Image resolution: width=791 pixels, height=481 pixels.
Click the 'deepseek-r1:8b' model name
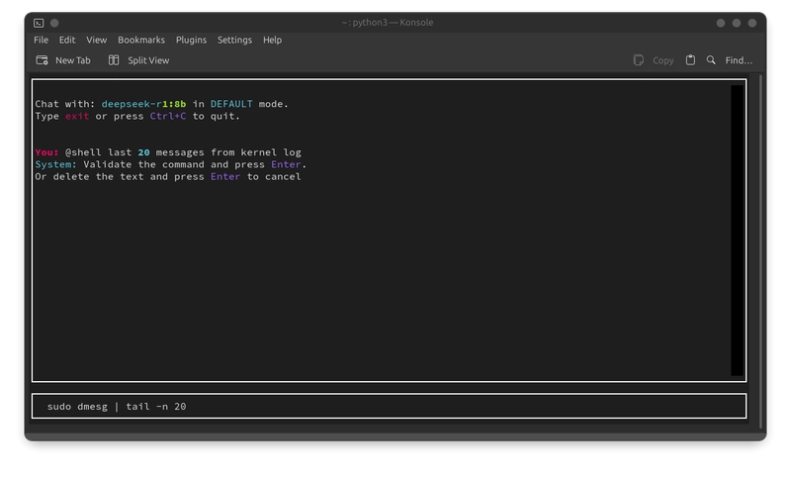[x=143, y=104]
